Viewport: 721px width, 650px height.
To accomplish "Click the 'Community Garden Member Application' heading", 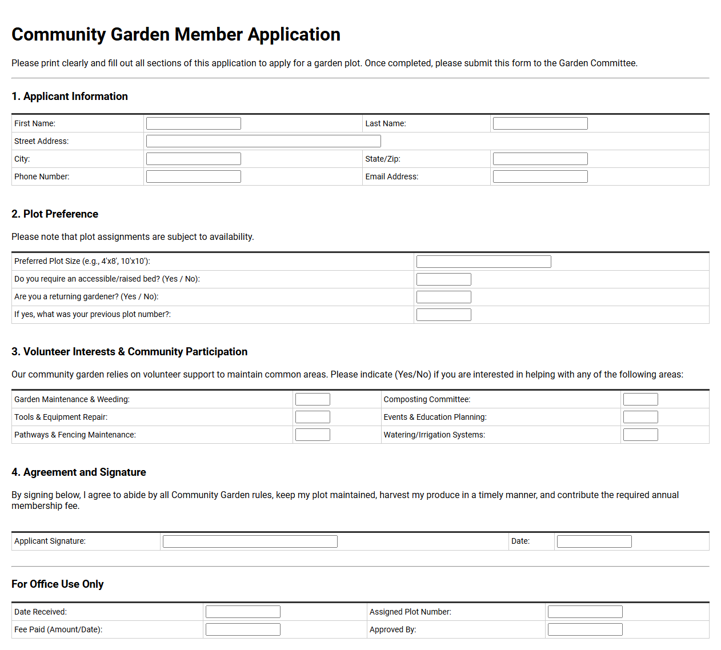I will click(x=176, y=34).
